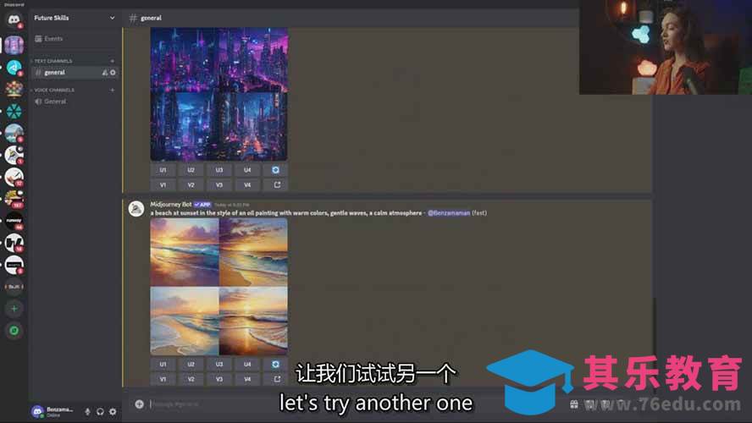The width and height of the screenshot is (752, 423).
Task: Open the gift icon in message bar
Action: (x=573, y=404)
